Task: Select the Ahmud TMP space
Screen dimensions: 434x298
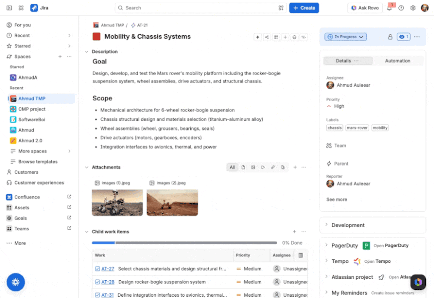Action: click(x=41, y=99)
